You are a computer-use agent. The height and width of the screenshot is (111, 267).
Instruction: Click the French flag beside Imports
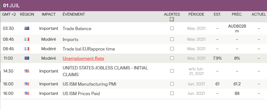(27, 39)
